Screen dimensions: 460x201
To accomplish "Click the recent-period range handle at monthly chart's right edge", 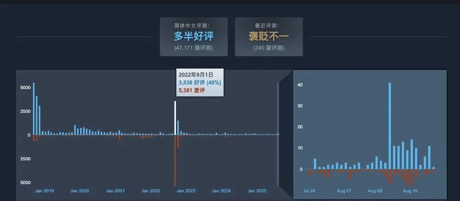I will click(x=278, y=134).
